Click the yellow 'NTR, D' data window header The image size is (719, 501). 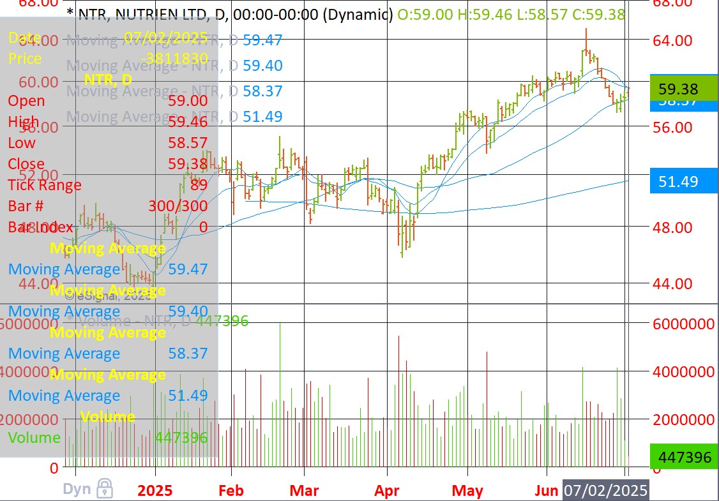[x=108, y=80]
